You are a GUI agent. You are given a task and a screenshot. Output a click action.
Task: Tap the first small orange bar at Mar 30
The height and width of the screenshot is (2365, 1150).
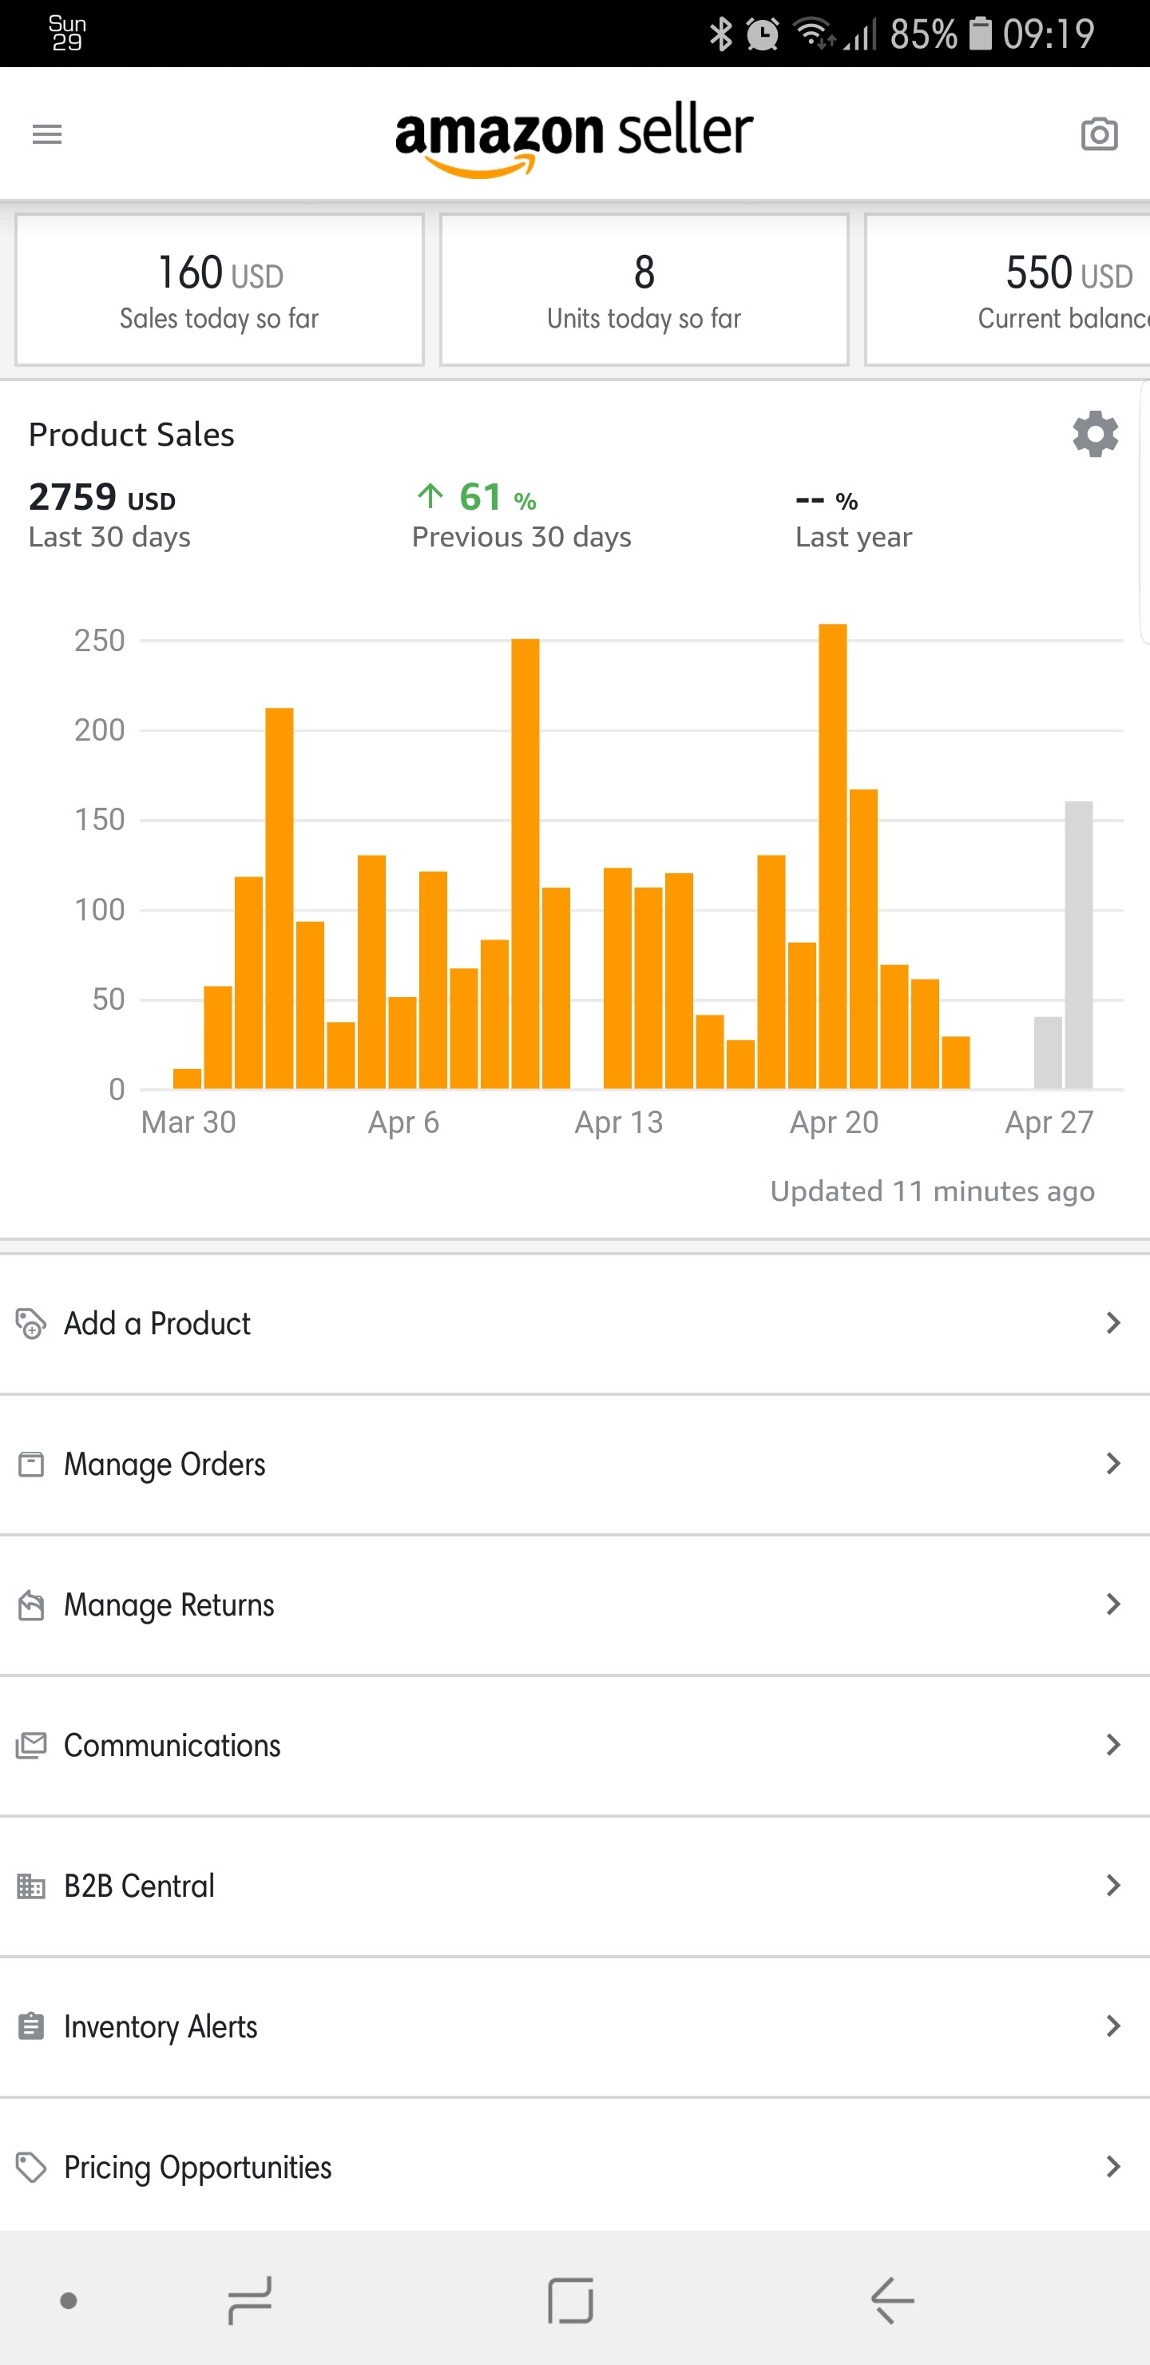point(187,1079)
